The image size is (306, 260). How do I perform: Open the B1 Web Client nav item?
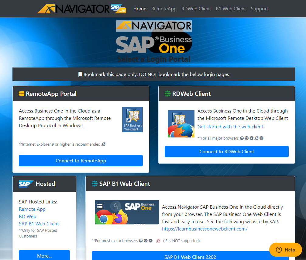(x=231, y=9)
